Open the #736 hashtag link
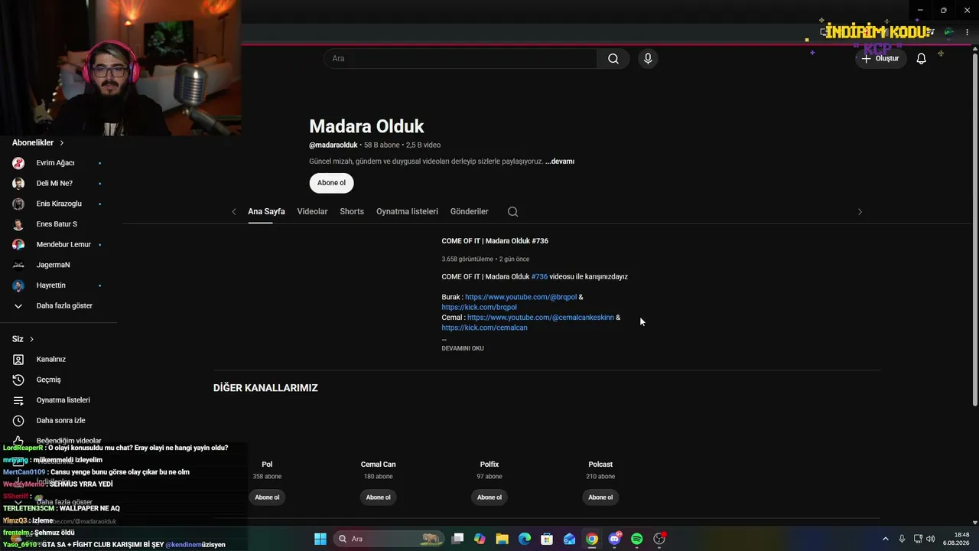979x551 pixels. coord(539,277)
